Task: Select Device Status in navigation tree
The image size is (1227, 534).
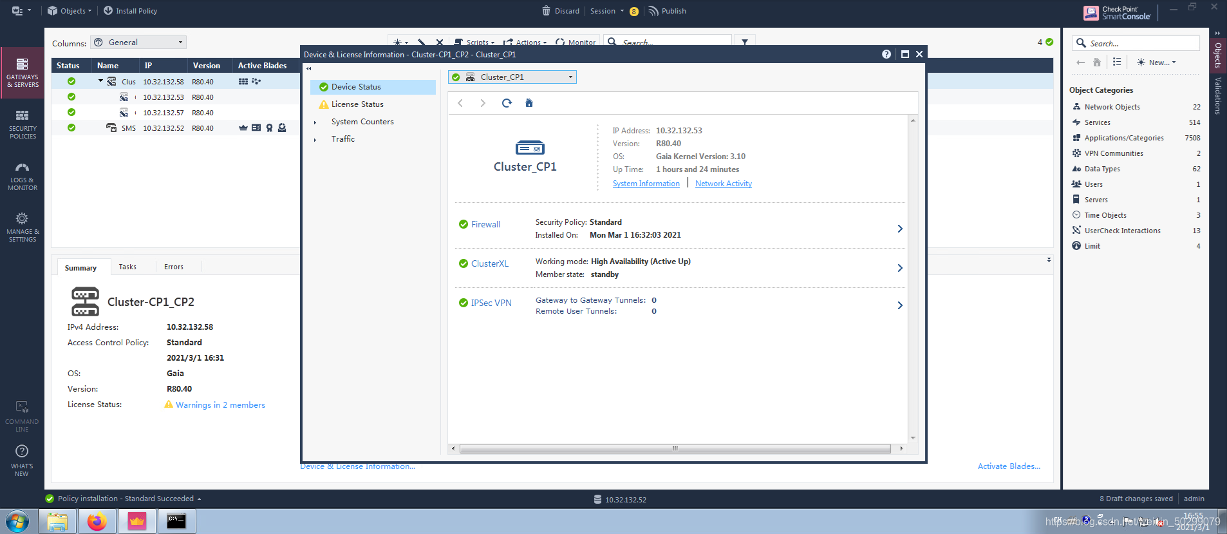Action: click(373, 87)
